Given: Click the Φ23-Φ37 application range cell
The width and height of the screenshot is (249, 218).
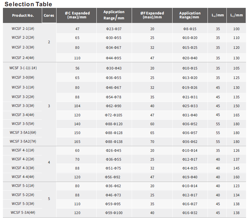Looking at the screenshot, I should tap(114, 29).
